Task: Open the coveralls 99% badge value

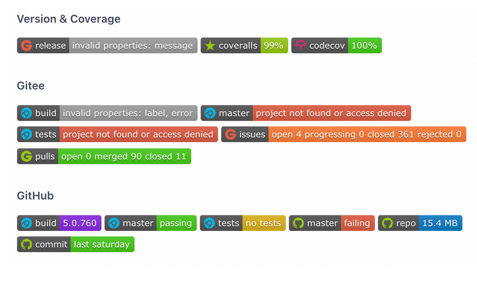Action: [273, 46]
